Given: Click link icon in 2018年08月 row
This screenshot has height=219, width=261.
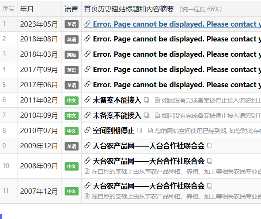Looking at the screenshot, I should (x=87, y=39).
